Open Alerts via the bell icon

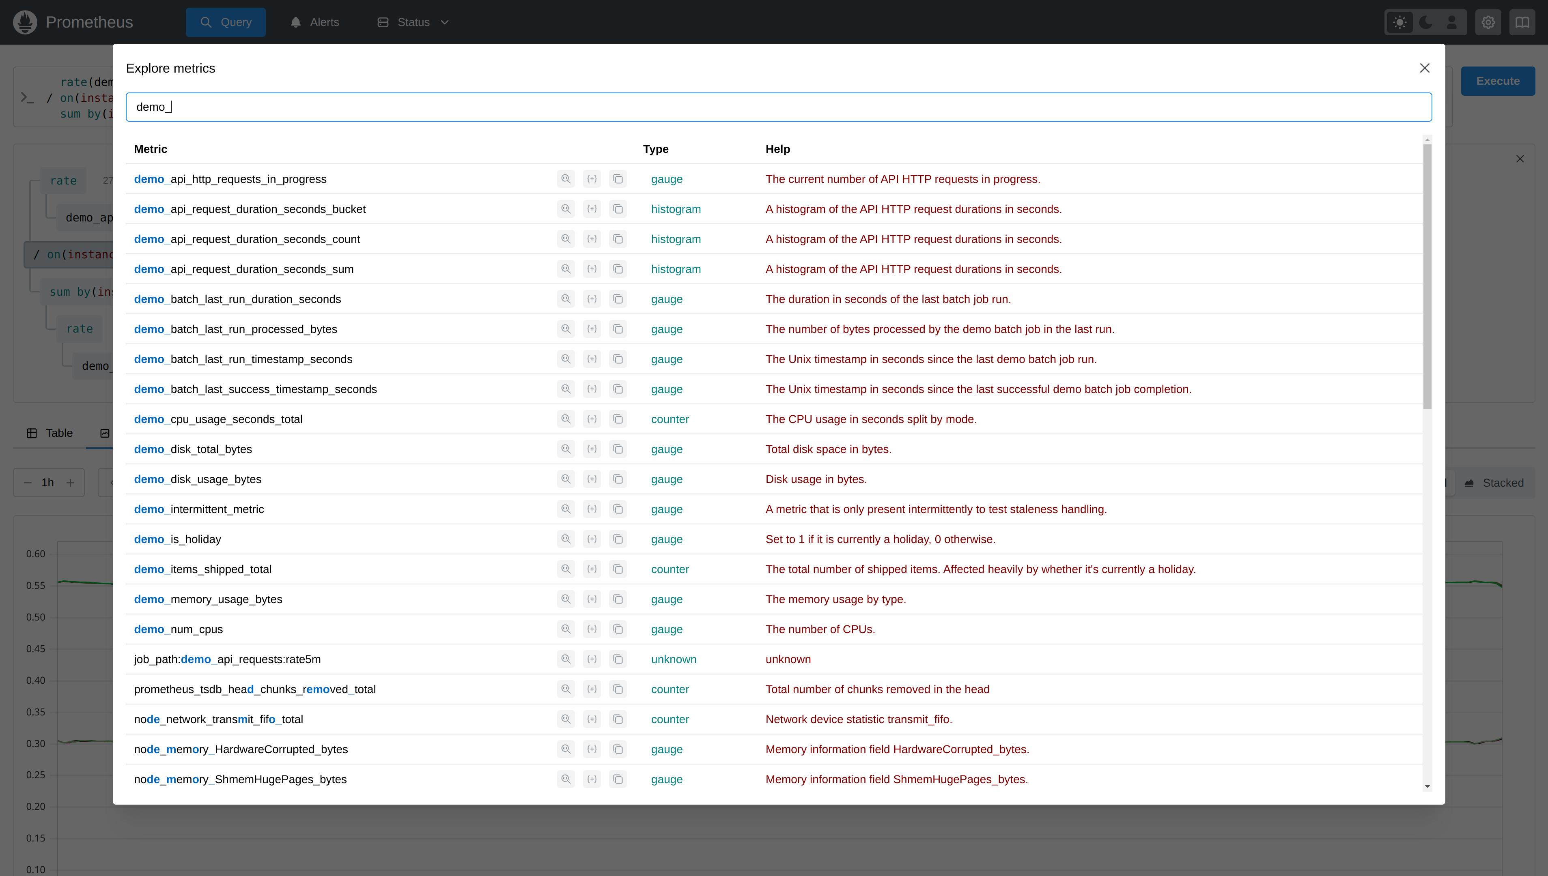(314, 21)
